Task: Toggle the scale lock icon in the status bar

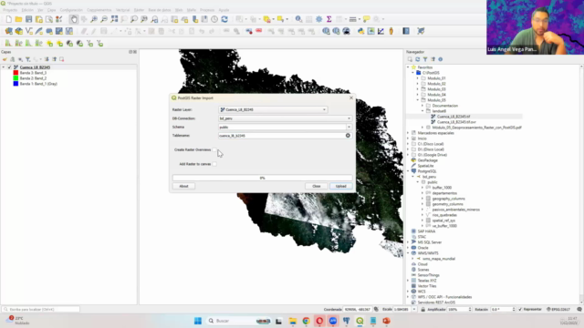Action: (x=422, y=310)
